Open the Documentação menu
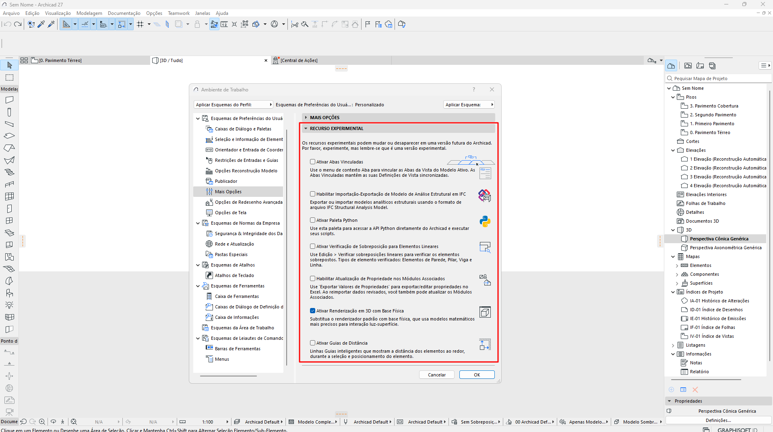Viewport: 773px width, 432px height. click(x=124, y=13)
